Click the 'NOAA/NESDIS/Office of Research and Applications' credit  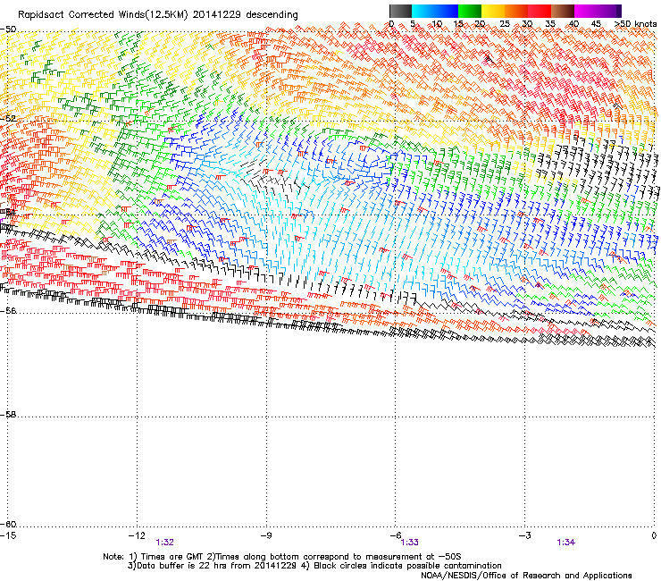point(526,575)
